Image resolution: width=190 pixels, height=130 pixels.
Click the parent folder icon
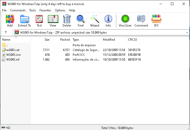pyautogui.click(x=4, y=45)
